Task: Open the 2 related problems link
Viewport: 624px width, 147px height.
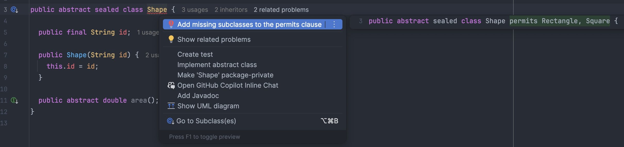Action: (x=281, y=10)
